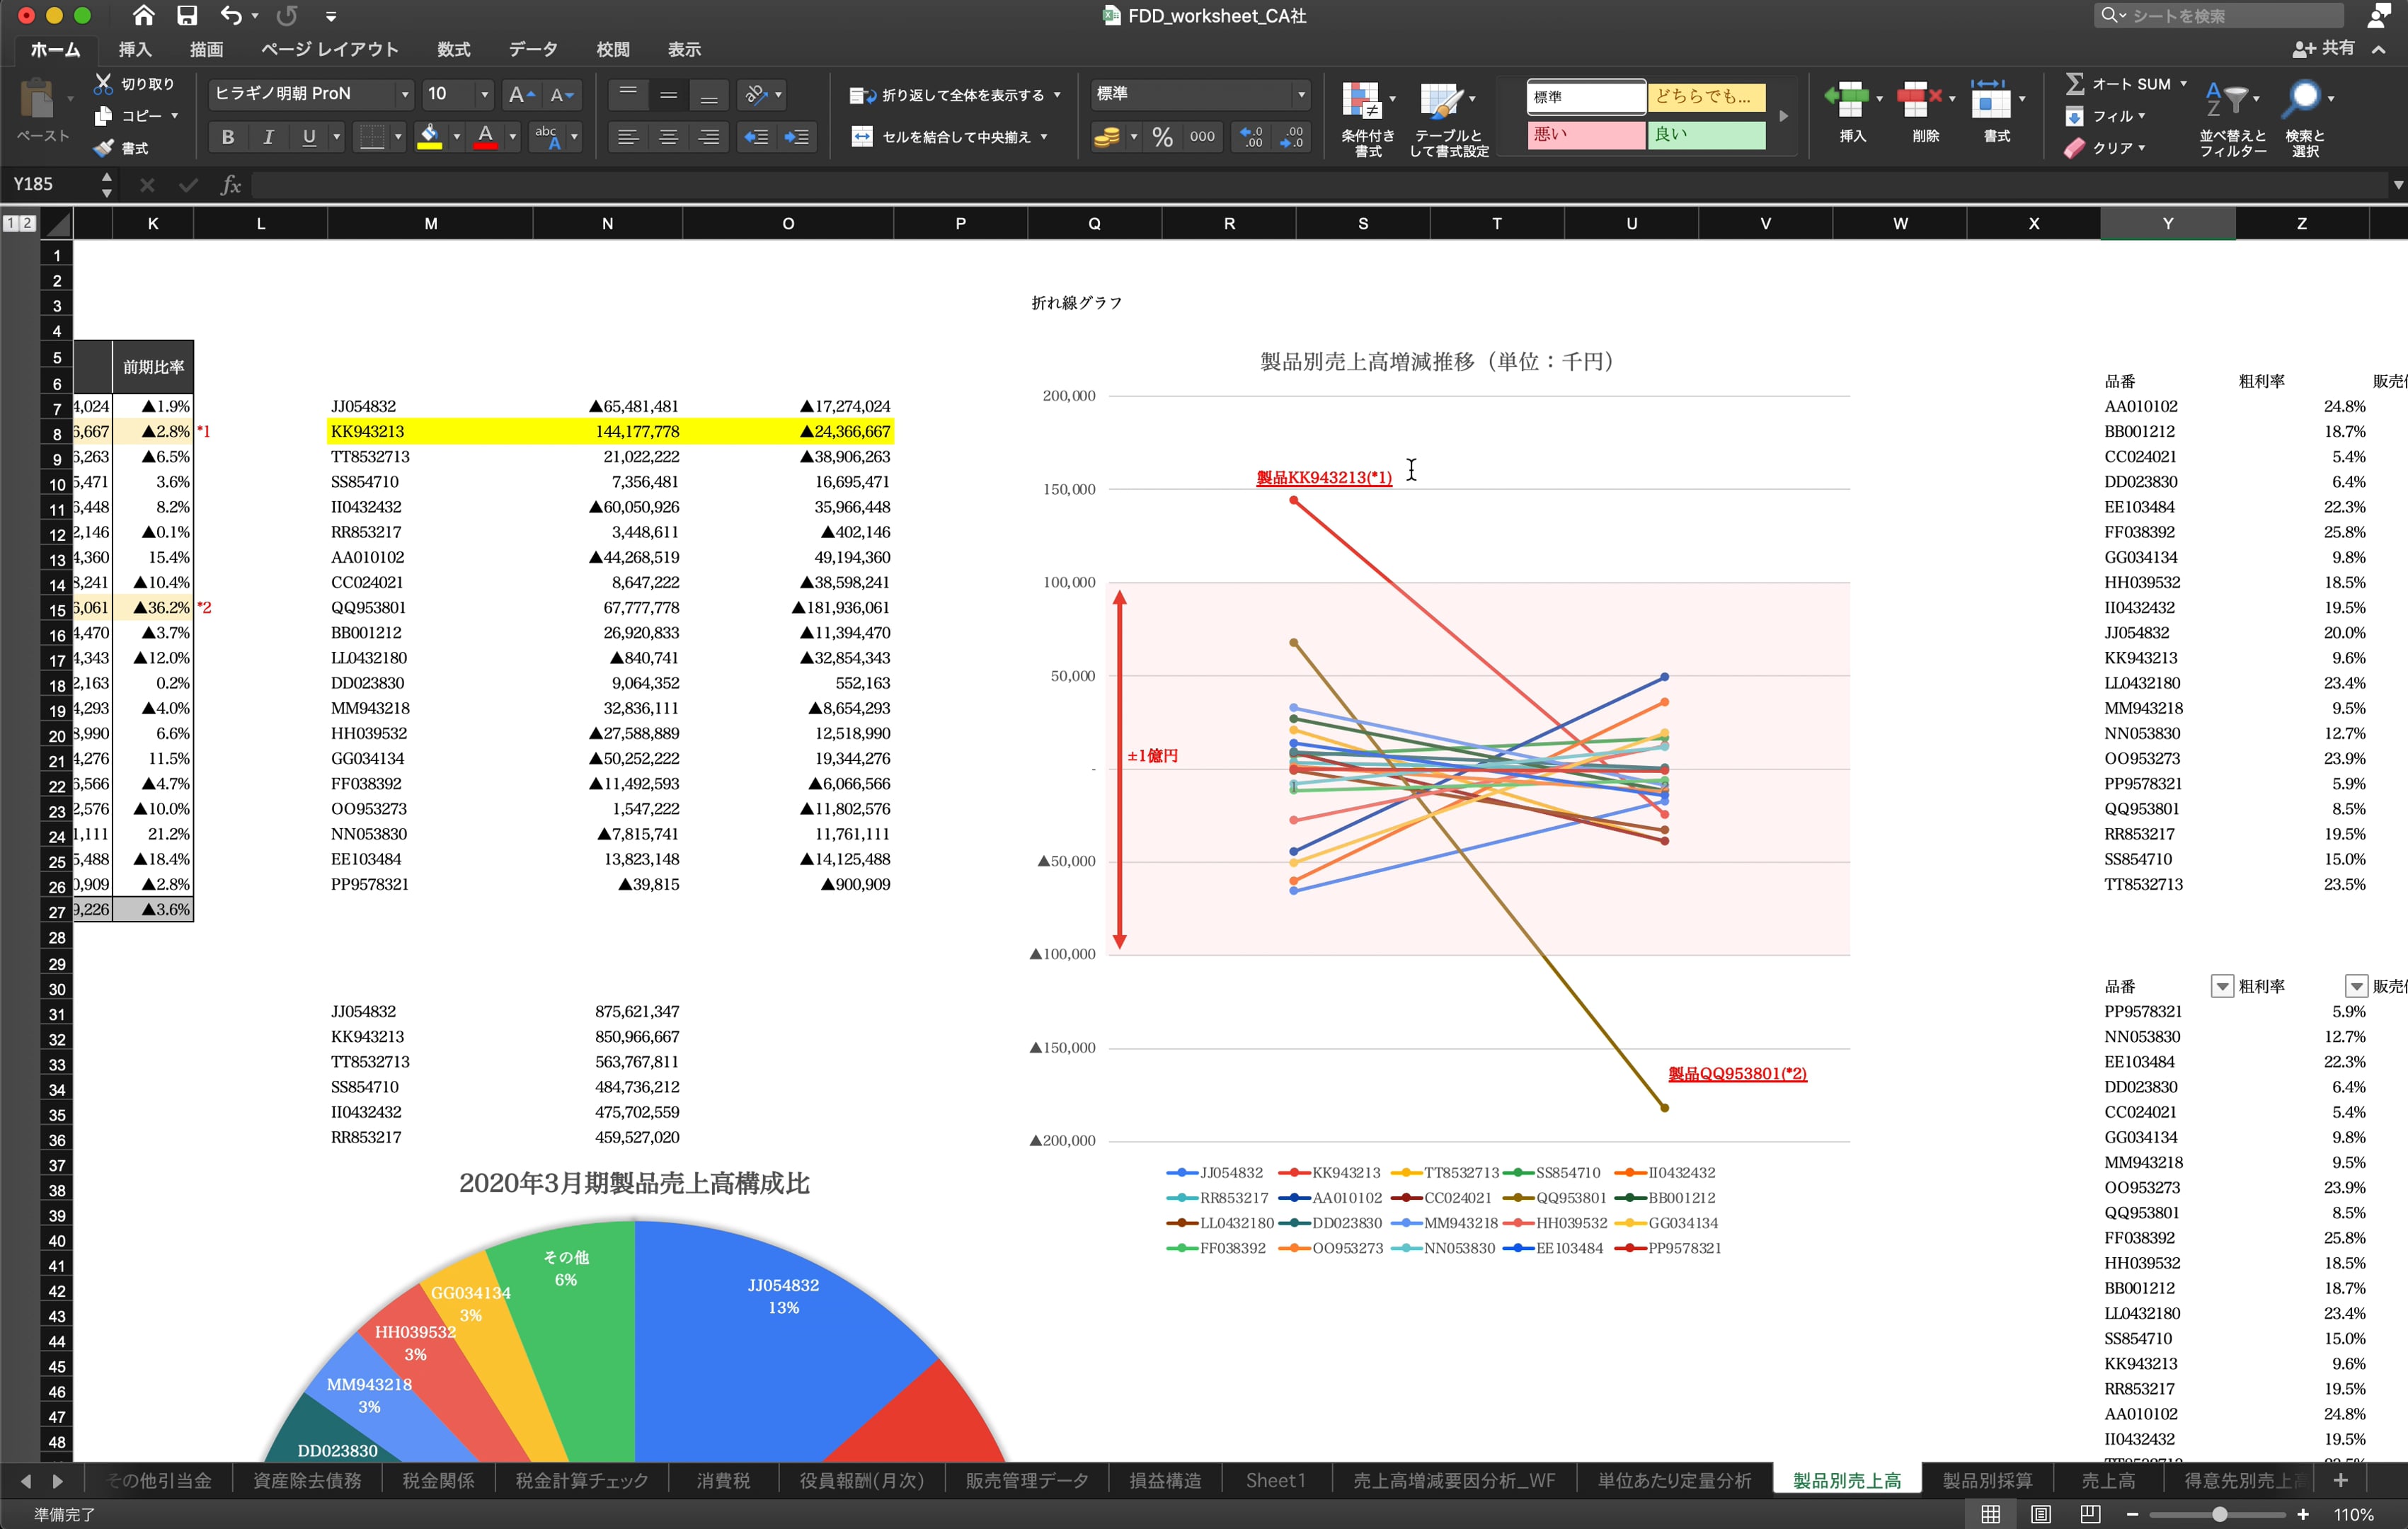
Task: Click the increase font size icon
Action: point(520,94)
